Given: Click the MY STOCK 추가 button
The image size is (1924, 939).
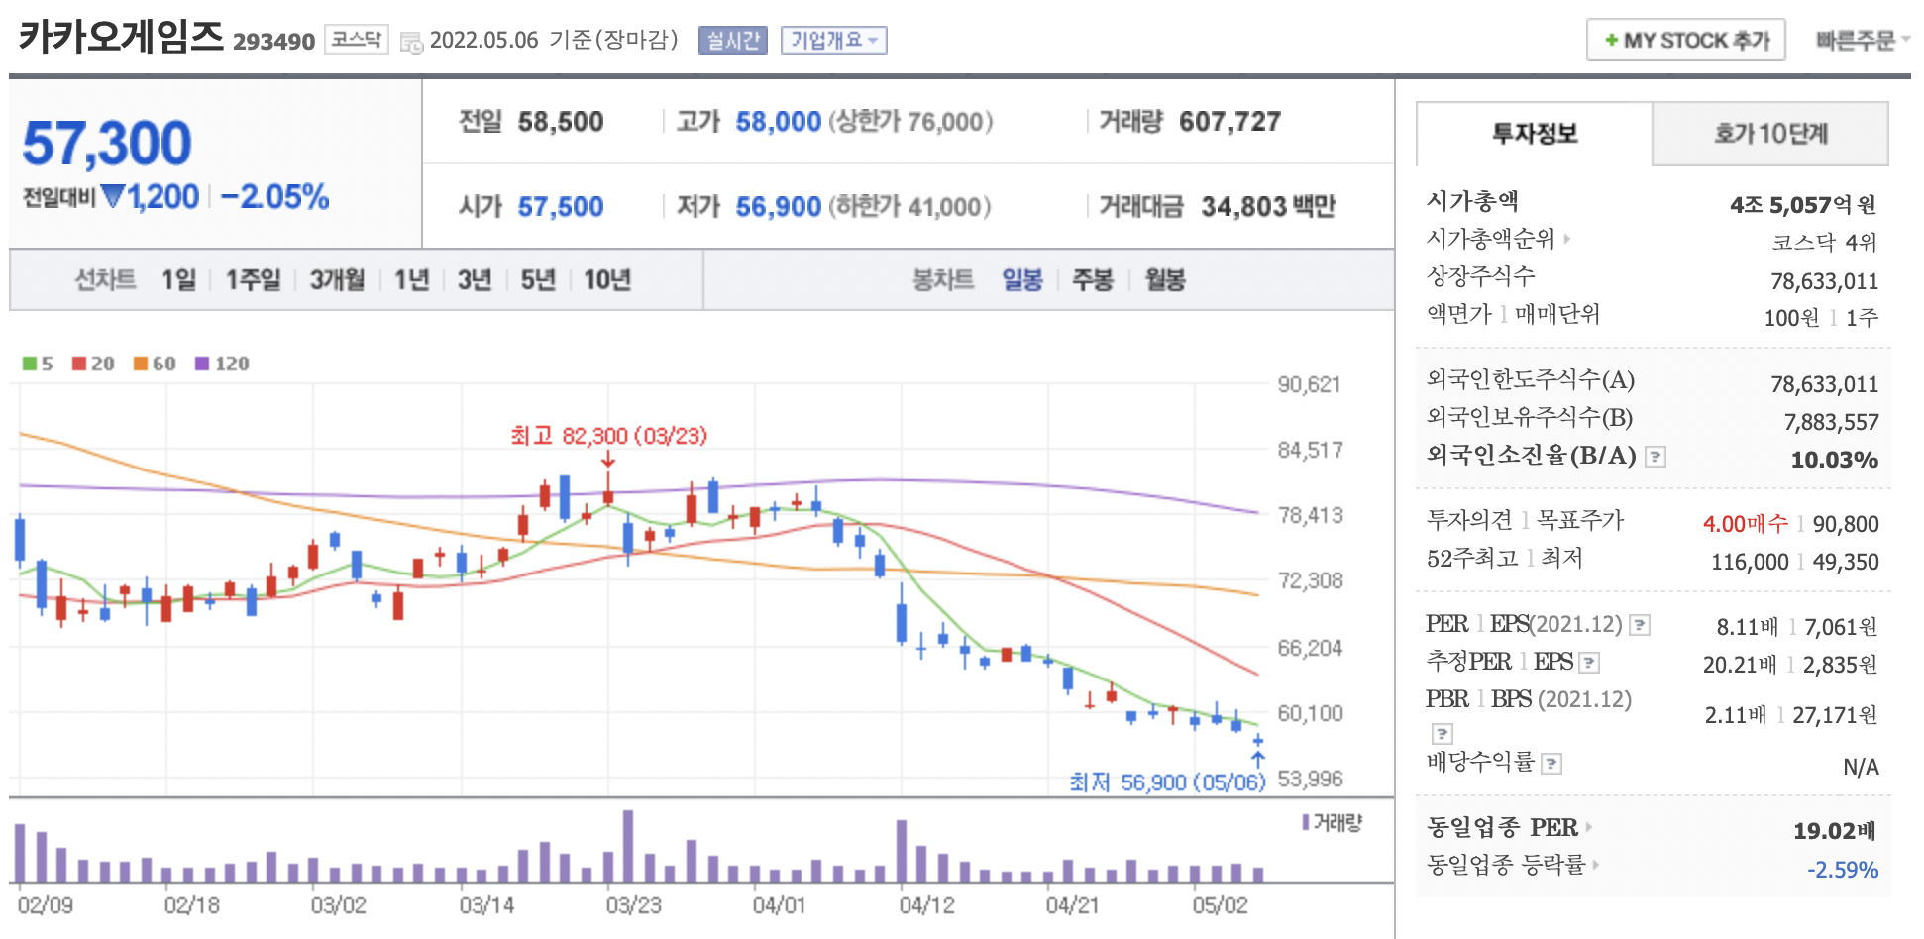Looking at the screenshot, I should click(1686, 41).
